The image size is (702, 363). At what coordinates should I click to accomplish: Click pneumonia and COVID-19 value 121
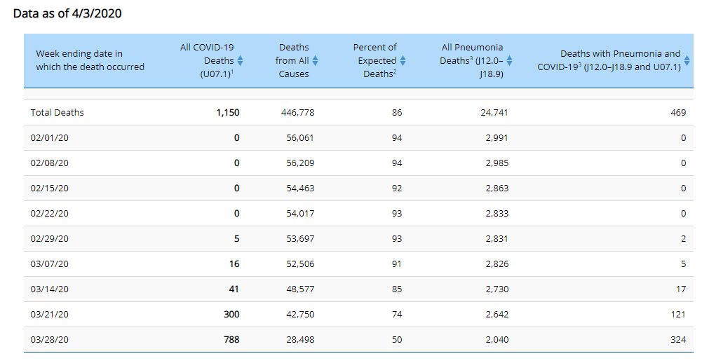[x=678, y=314]
